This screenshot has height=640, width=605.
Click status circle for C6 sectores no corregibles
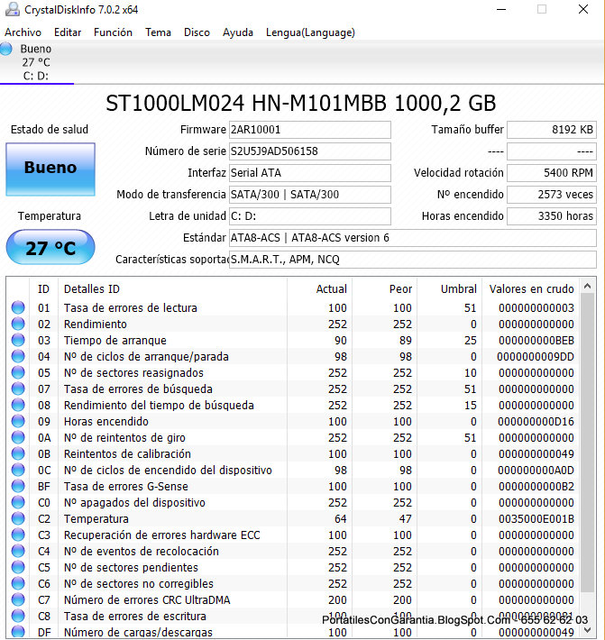(x=18, y=583)
